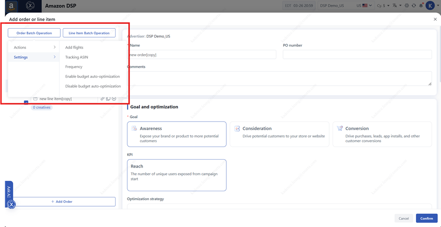Select Disable budget auto-optimization
Viewport: 441px width, 227px height.
93,86
